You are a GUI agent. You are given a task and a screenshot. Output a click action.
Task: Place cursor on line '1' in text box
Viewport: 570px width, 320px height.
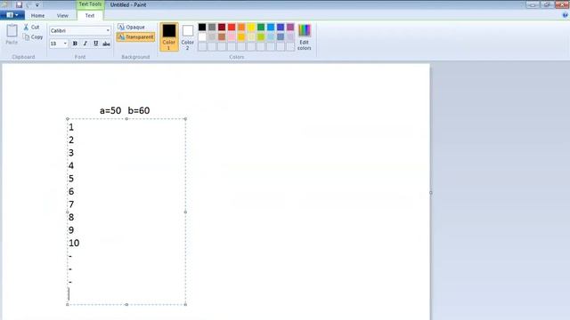pos(71,127)
